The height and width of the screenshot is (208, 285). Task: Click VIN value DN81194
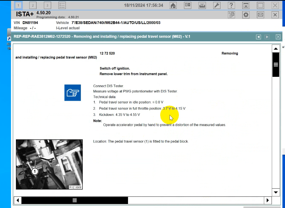30,23
